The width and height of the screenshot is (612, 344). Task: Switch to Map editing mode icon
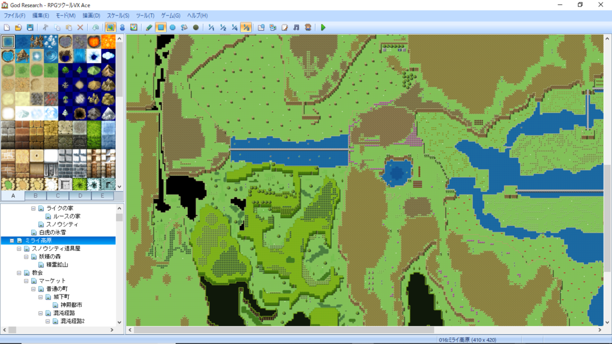[x=111, y=27]
